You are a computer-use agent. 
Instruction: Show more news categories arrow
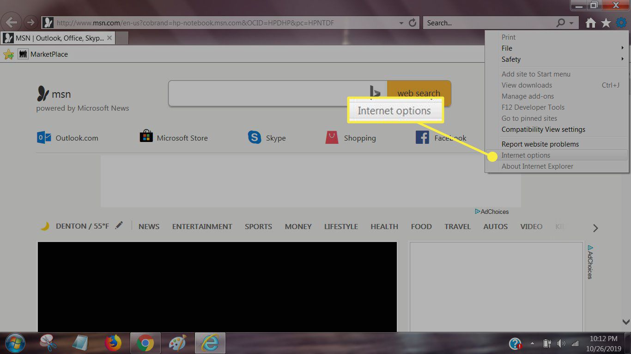595,228
